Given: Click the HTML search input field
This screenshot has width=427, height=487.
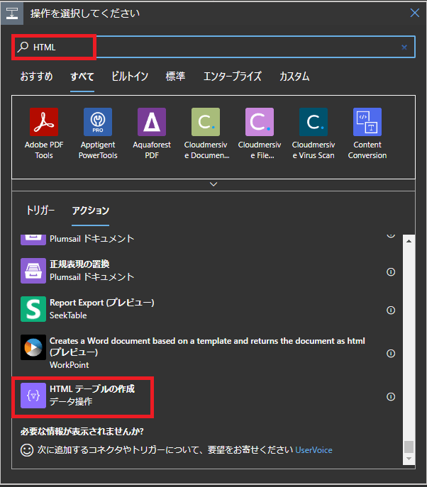Looking at the screenshot, I should coord(214,47).
